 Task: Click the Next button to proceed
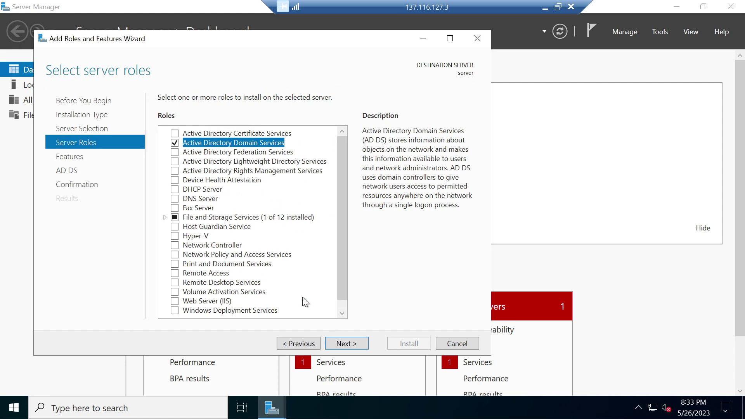[347, 343]
